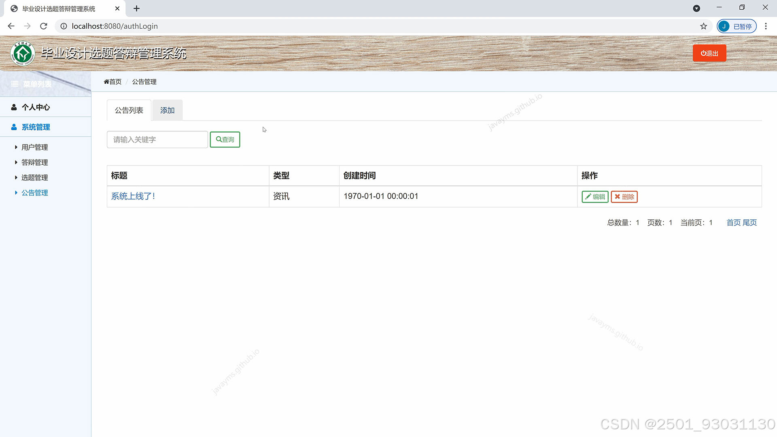Screen dimensions: 777x437
Task: Click 首页 pagination link
Action: click(x=733, y=223)
